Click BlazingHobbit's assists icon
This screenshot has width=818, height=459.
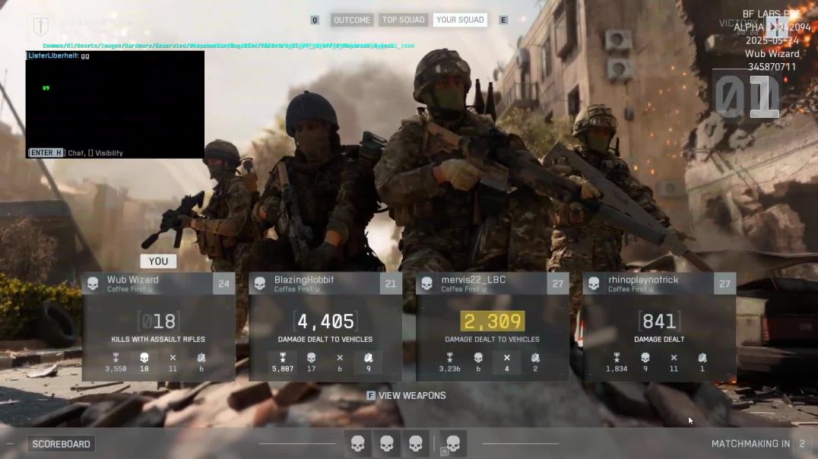[368, 358]
